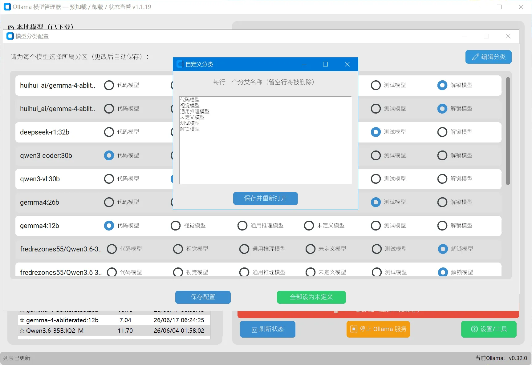The image size is (532, 365).
Task: Click Qwen3.6-35B:IQ2_M row in local models
Action: point(114,331)
